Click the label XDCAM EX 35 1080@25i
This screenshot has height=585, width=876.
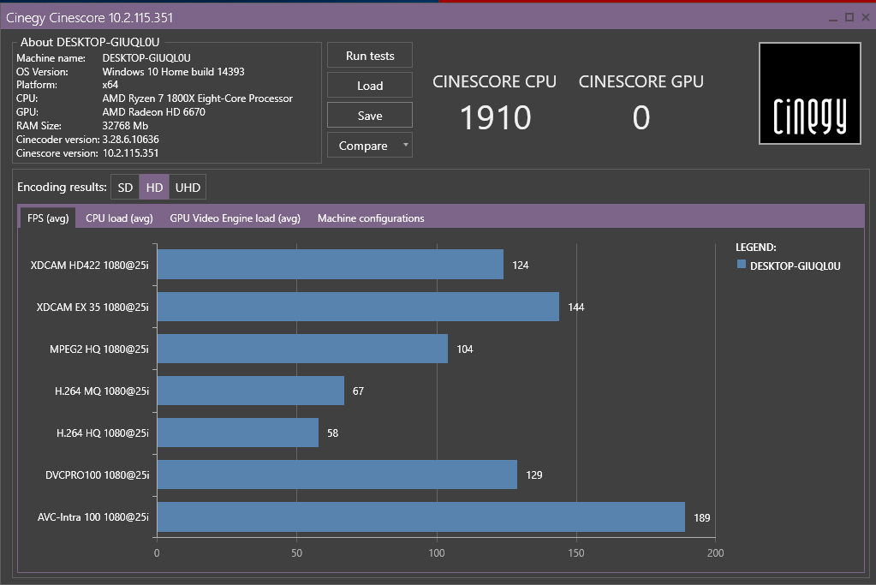(x=92, y=307)
